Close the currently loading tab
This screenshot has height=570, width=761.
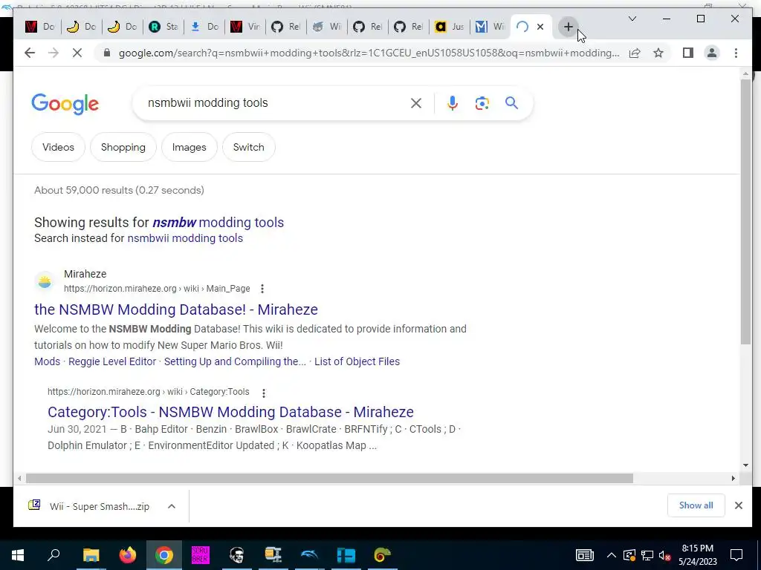point(540,27)
